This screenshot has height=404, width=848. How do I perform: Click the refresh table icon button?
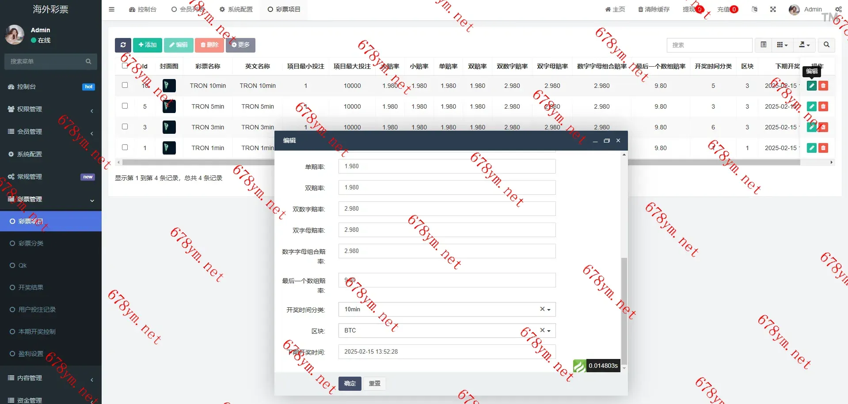pos(123,45)
